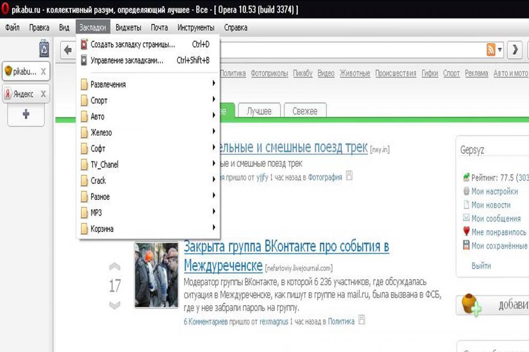Open the 6 Комментариев link
The height and width of the screenshot is (352, 529).
206,322
